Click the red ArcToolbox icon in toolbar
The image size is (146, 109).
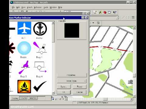point(105,12)
